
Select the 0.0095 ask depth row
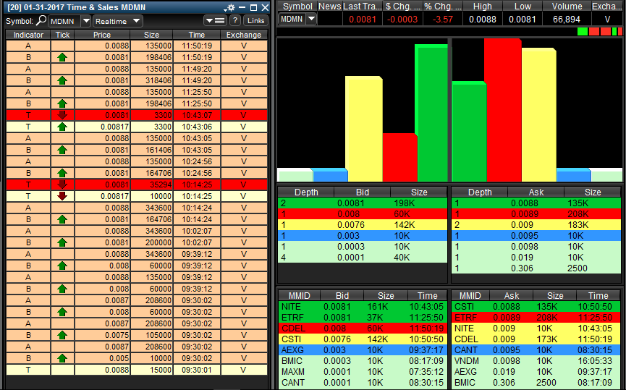point(536,235)
